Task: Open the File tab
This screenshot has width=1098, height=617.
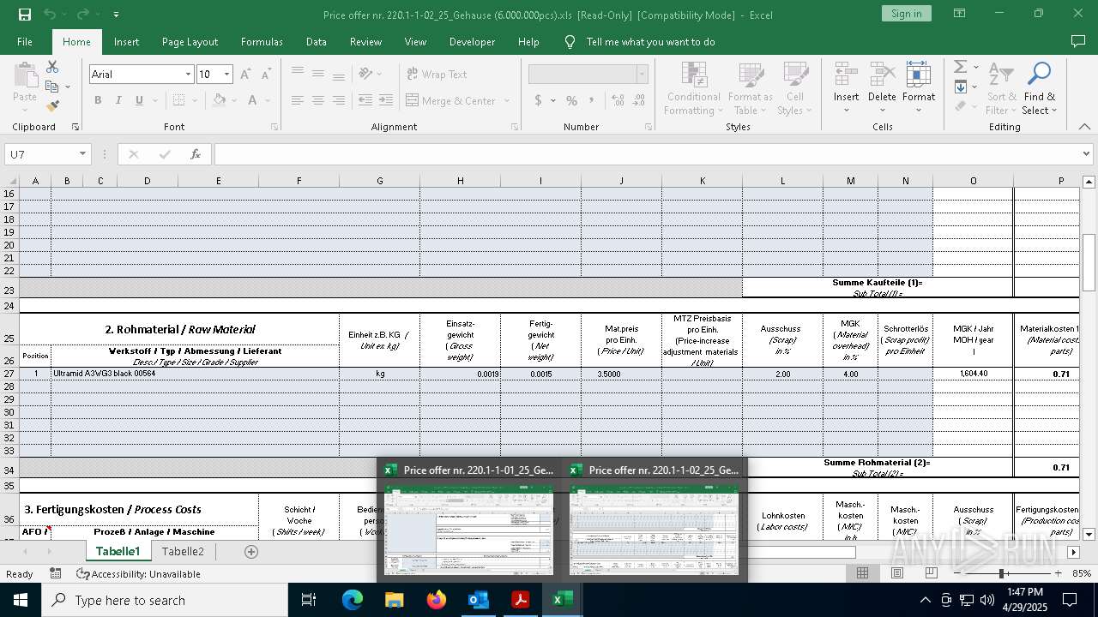Action: 25,42
